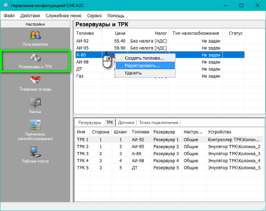Switch to the Точка подключения tab
Screen dimensions: 266x211
[x=158, y=122]
